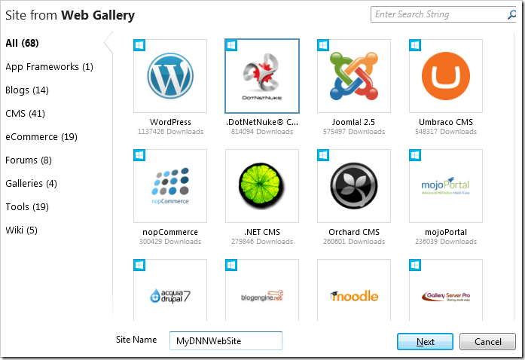
Task: Select the nopCommerce logo tile
Action: (170, 186)
